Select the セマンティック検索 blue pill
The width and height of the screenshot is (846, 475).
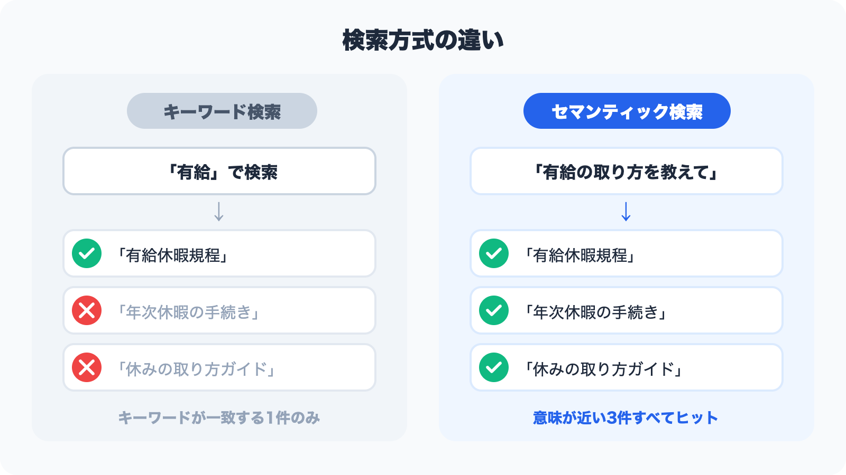tap(627, 111)
